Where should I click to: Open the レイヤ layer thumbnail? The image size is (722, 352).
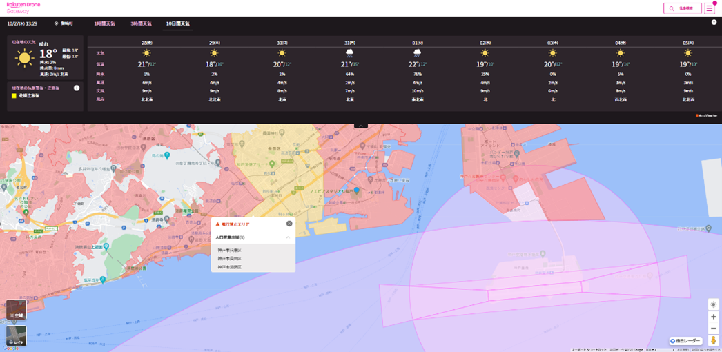pyautogui.click(x=16, y=336)
